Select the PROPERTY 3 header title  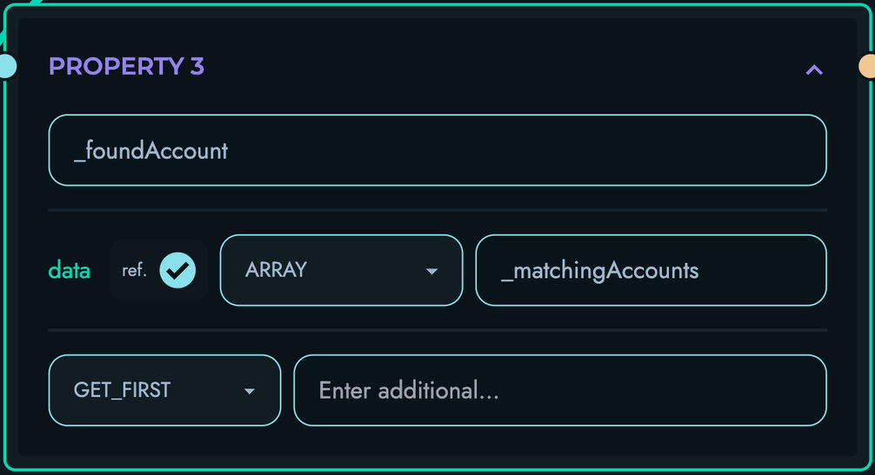click(x=127, y=66)
